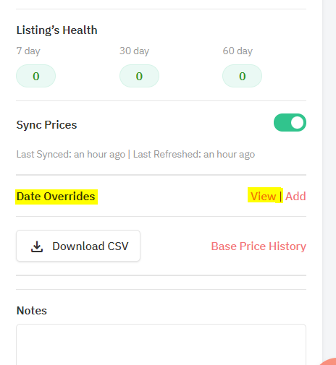Click the 60 day label
336x365 pixels.
click(238, 51)
